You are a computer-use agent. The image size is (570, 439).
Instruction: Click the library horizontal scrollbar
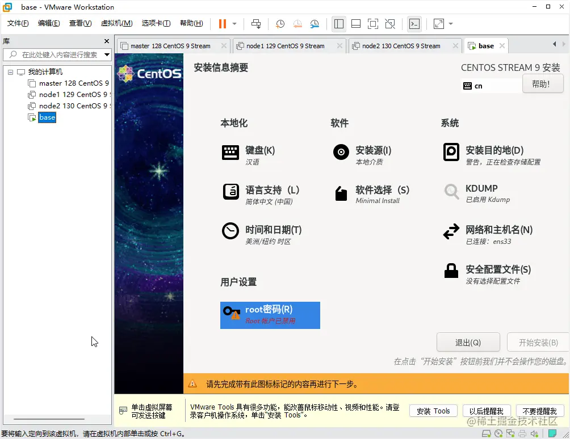pos(49,419)
